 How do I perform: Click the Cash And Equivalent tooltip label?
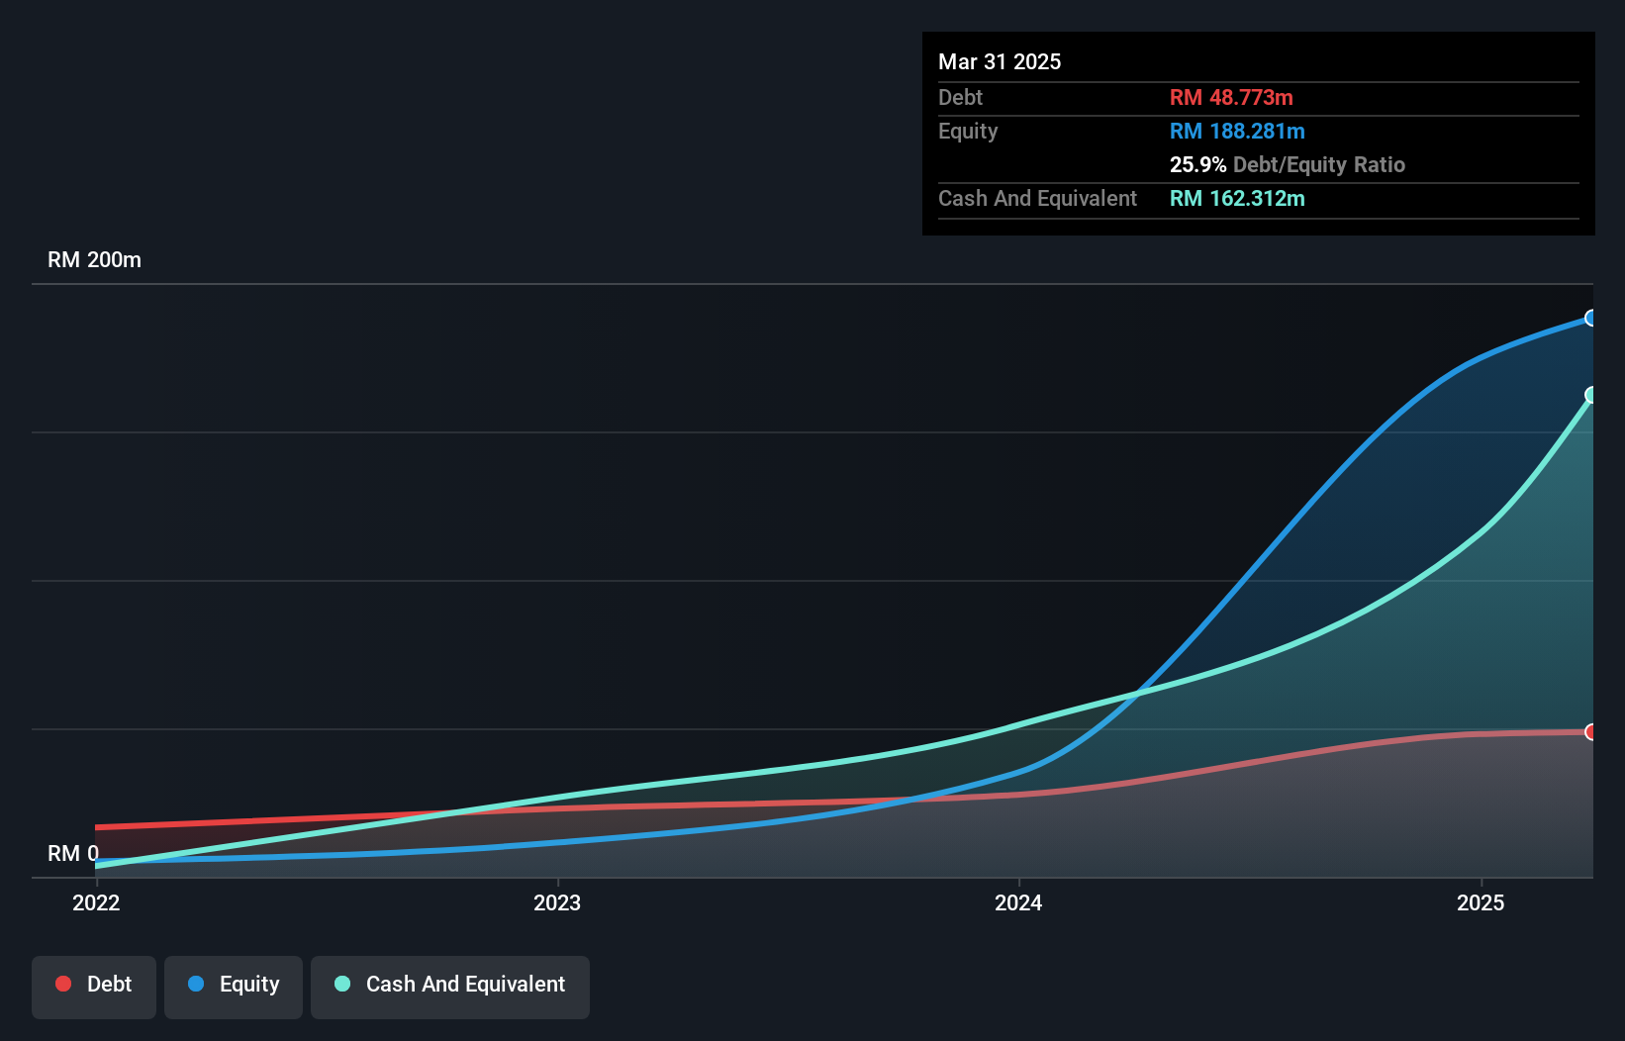pos(1037,198)
